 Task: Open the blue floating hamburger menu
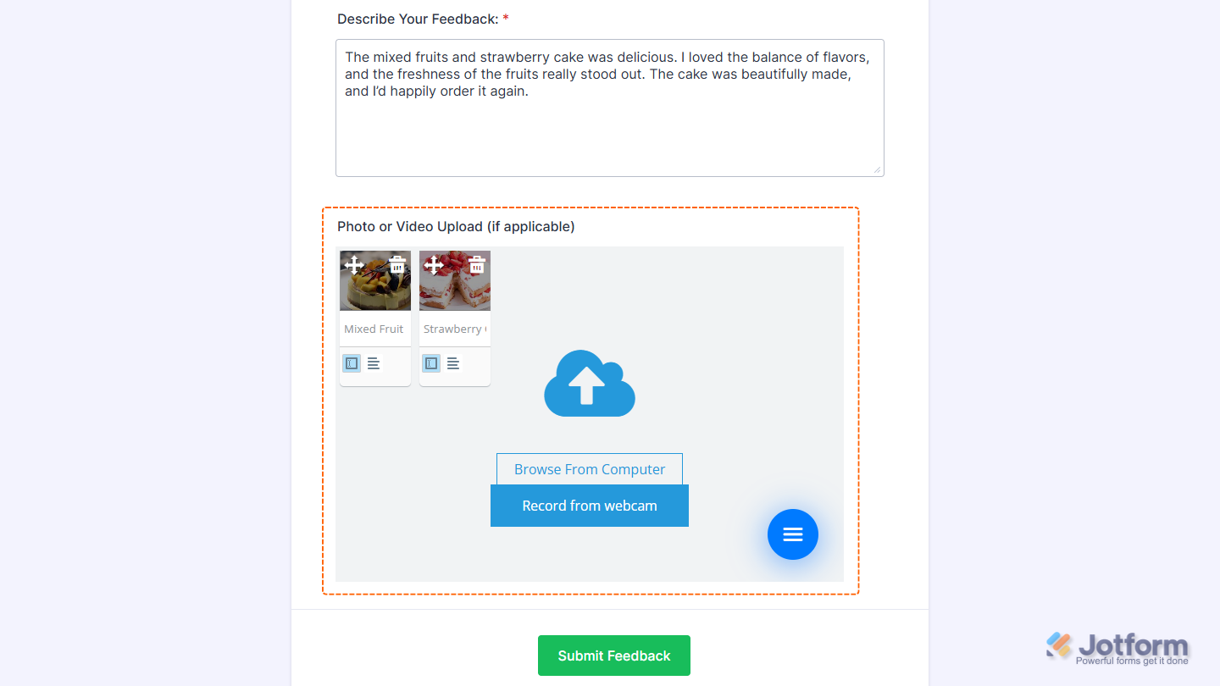(793, 534)
